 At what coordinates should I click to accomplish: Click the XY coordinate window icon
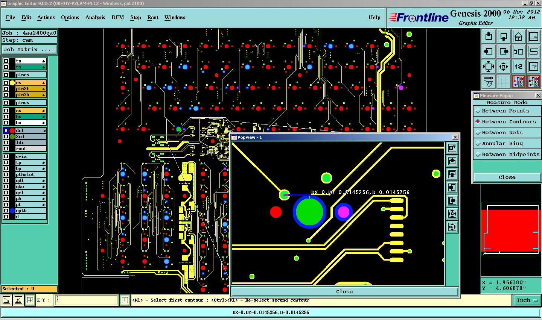tap(534, 36)
